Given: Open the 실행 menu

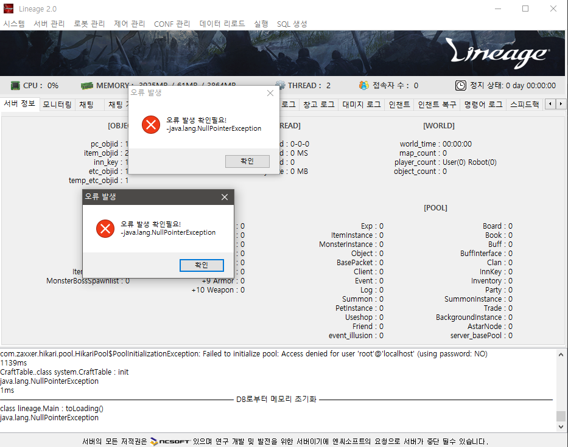Looking at the screenshot, I should pyautogui.click(x=261, y=24).
